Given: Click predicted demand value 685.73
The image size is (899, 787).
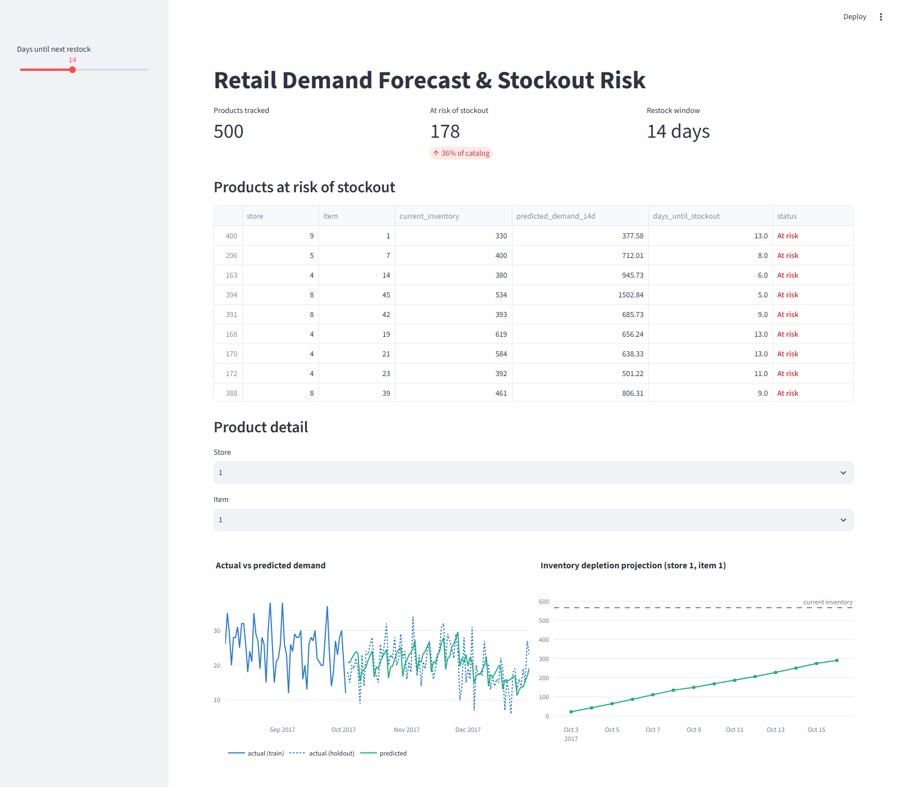Looking at the screenshot, I should click(x=580, y=314).
